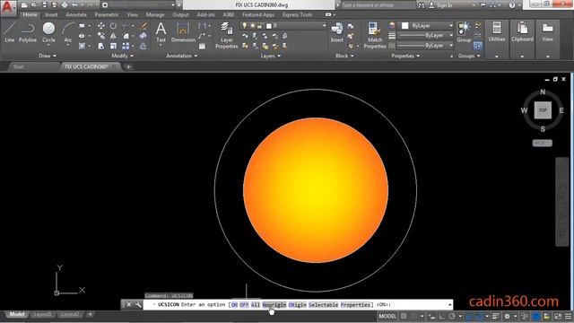The height and width of the screenshot is (323, 574).
Task: Expand the Block panel
Action: (344, 56)
